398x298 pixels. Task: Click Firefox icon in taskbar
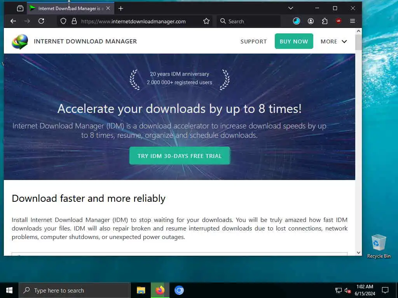160,290
